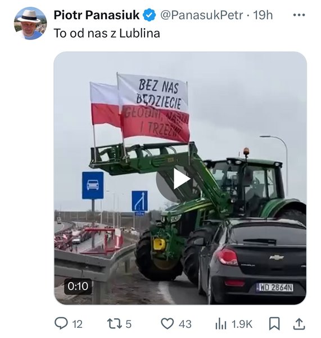Open the flag banner in the video thumbnail
Screen dimensions: 321x338
point(154,108)
